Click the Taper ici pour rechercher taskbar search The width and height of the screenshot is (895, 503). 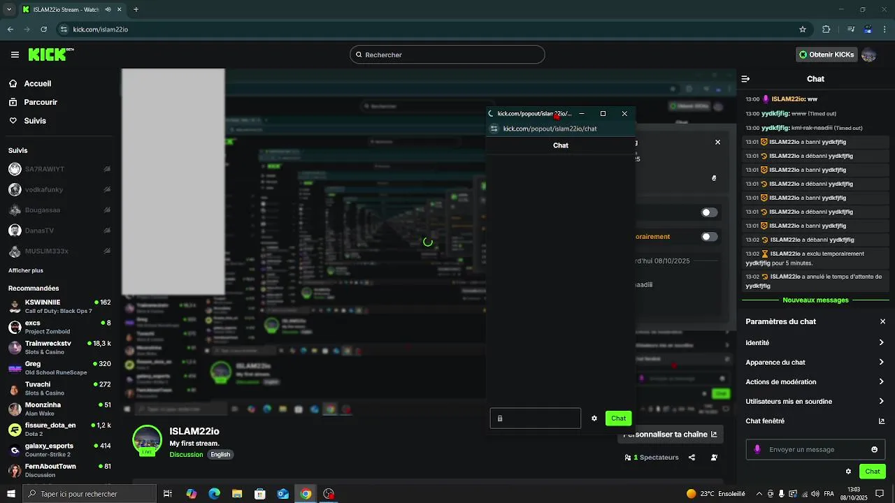coord(89,494)
